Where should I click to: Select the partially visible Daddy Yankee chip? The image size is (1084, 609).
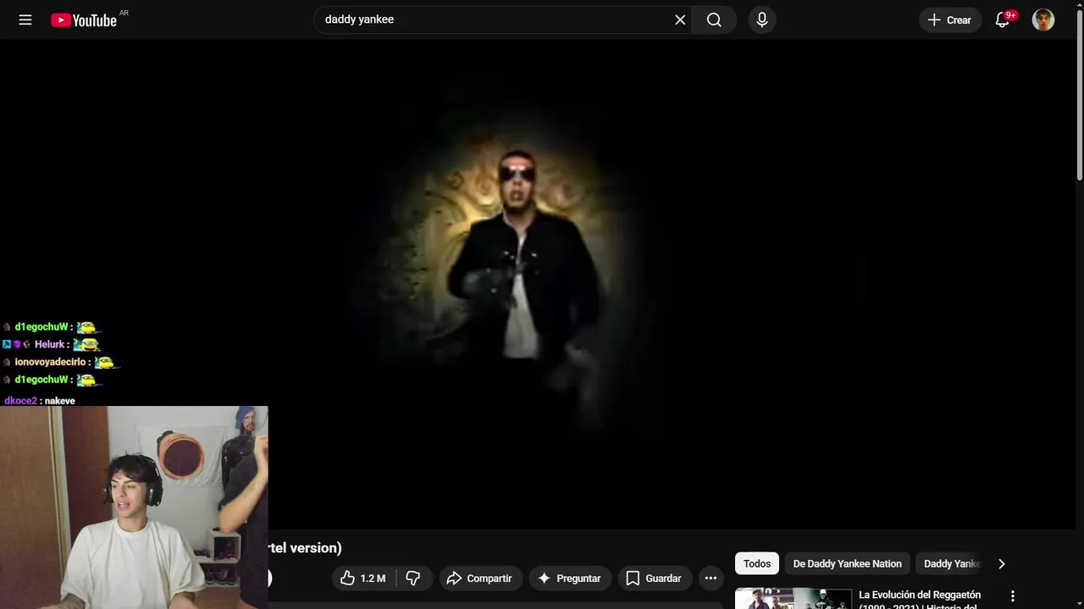951,563
